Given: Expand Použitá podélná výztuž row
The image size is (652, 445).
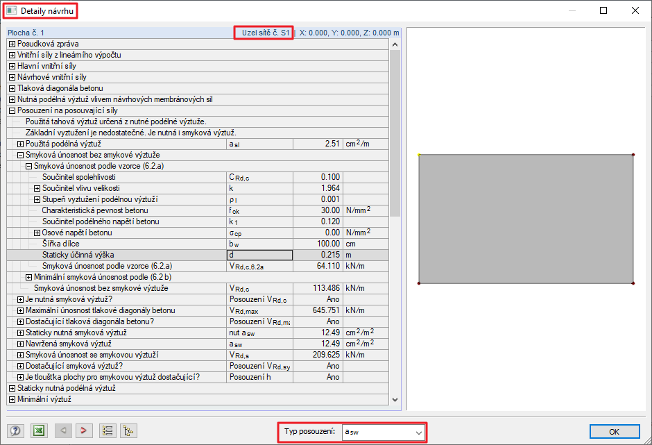Looking at the screenshot, I should click(20, 144).
